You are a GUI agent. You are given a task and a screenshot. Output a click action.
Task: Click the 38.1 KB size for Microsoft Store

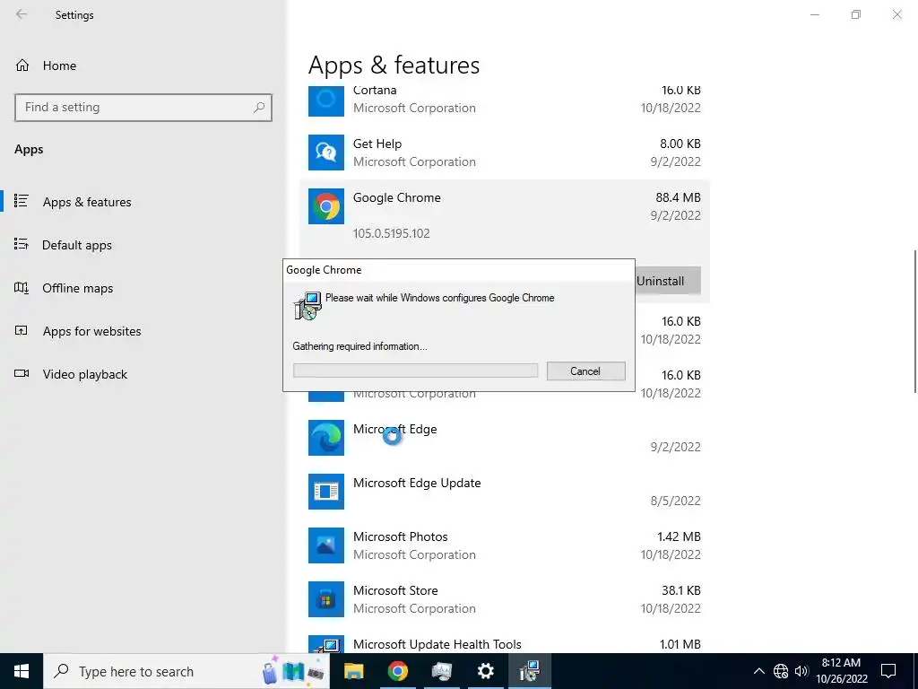[681, 590]
